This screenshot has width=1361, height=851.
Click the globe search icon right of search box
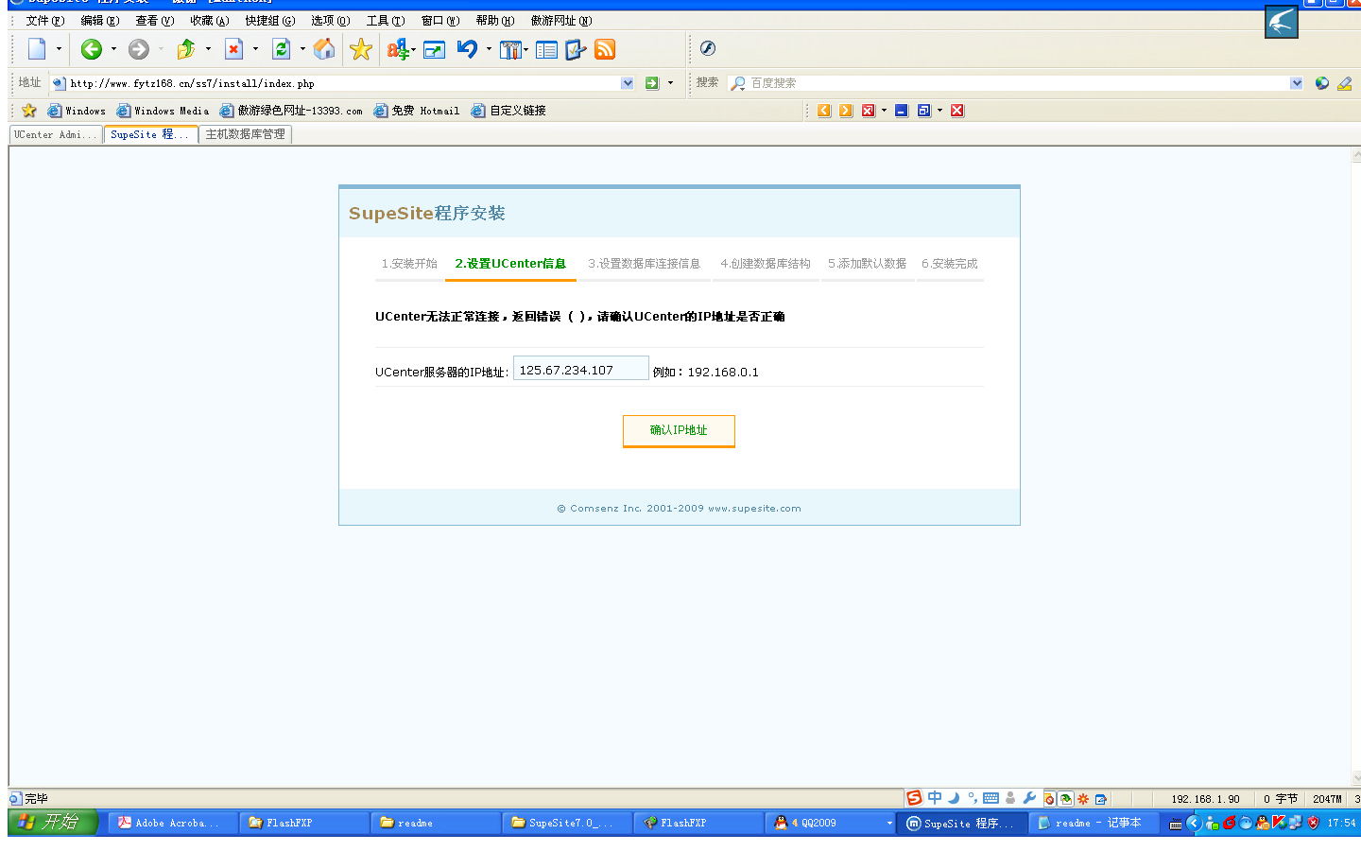click(1322, 83)
